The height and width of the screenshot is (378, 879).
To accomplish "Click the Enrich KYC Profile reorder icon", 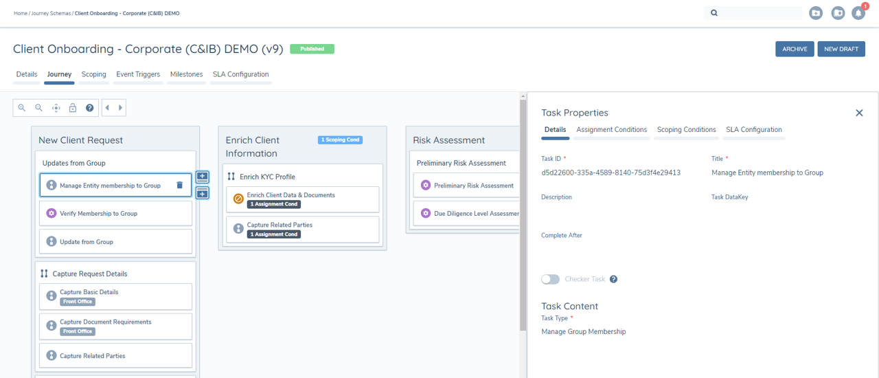I will (x=231, y=177).
